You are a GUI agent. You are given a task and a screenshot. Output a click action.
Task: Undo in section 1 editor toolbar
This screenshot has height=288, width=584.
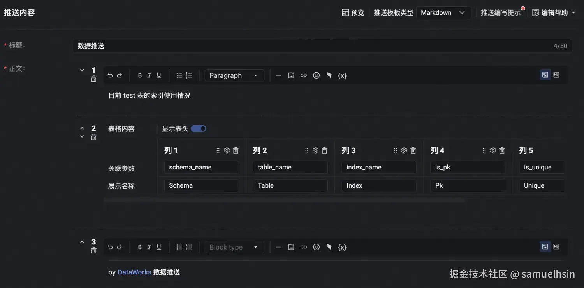coord(110,75)
